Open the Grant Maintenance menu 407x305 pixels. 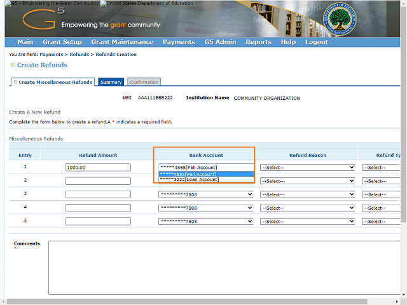(122, 42)
